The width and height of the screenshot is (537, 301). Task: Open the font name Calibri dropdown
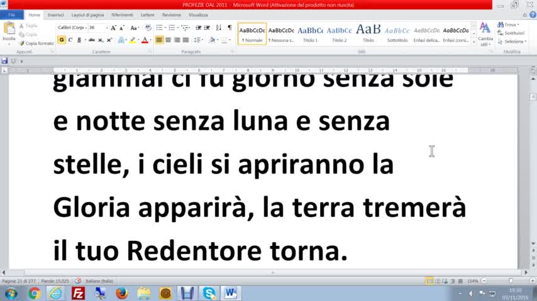click(x=86, y=28)
